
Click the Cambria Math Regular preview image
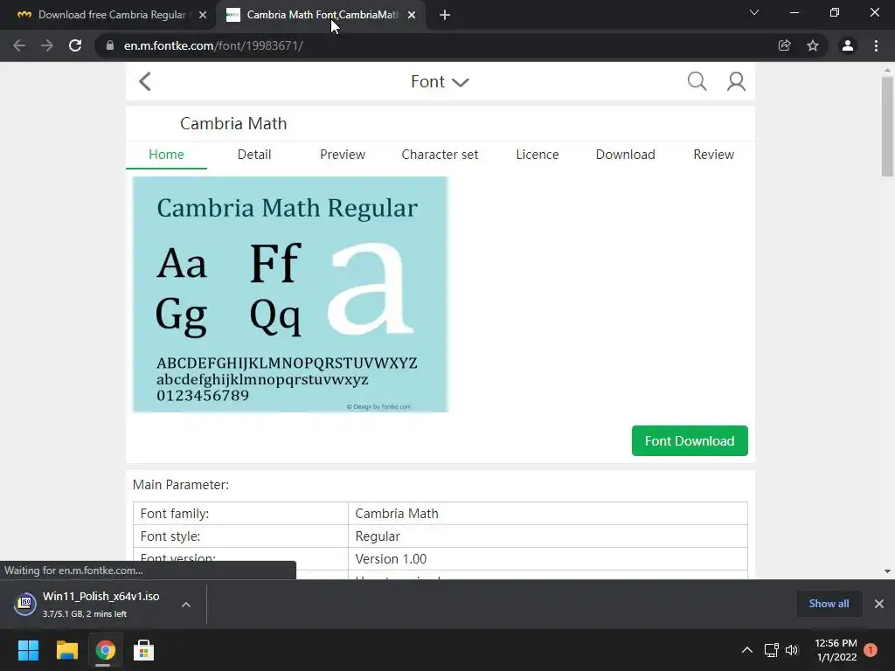pos(290,294)
